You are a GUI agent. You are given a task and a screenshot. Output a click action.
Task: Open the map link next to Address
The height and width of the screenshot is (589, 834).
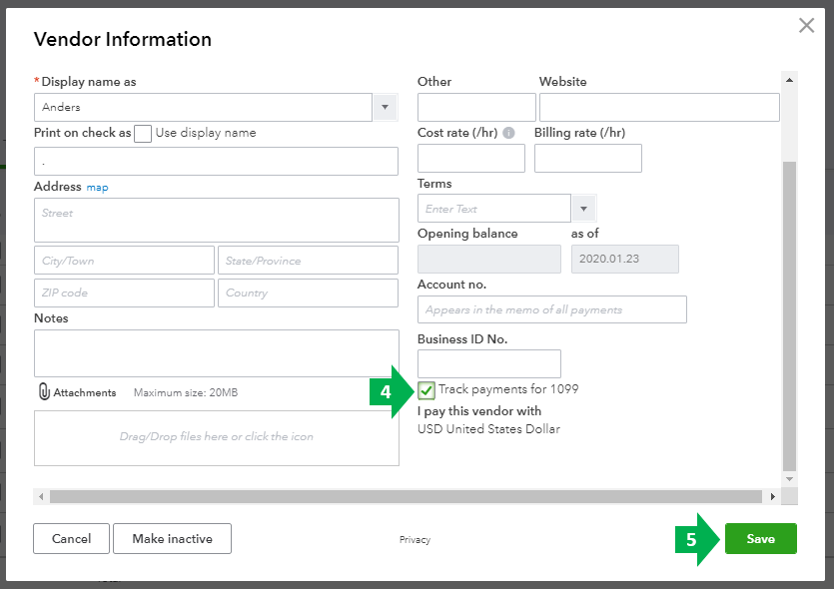(98, 187)
